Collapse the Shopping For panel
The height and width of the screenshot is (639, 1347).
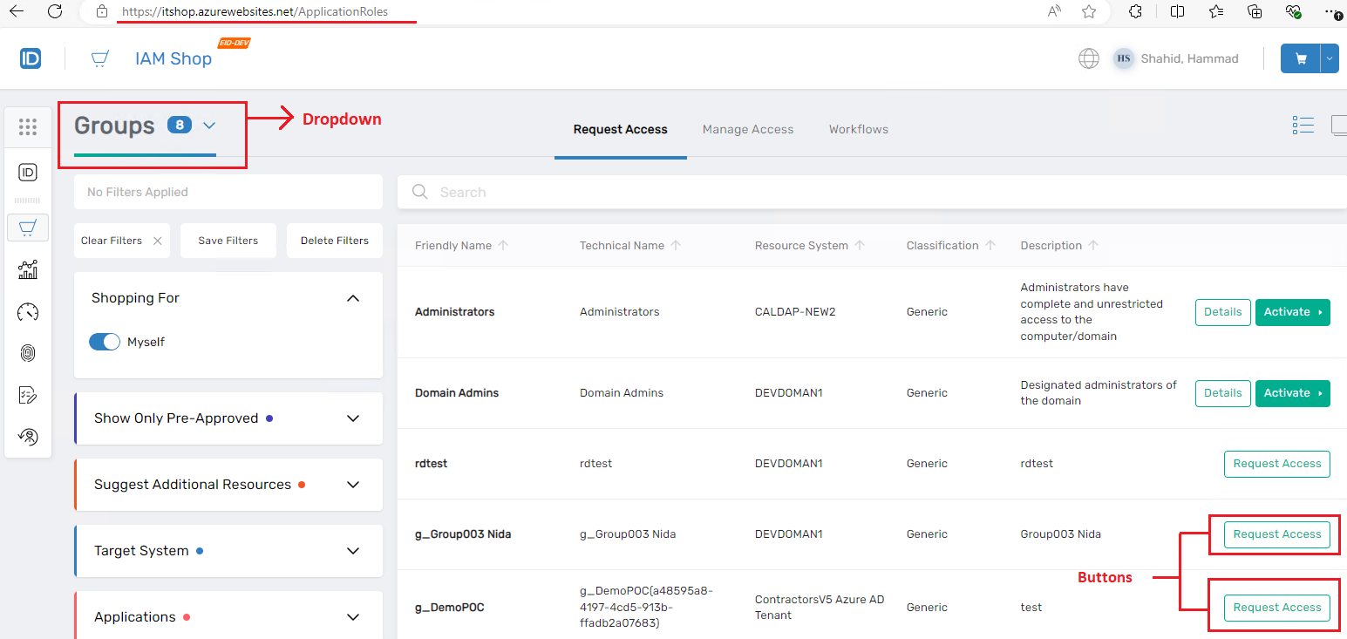point(353,298)
